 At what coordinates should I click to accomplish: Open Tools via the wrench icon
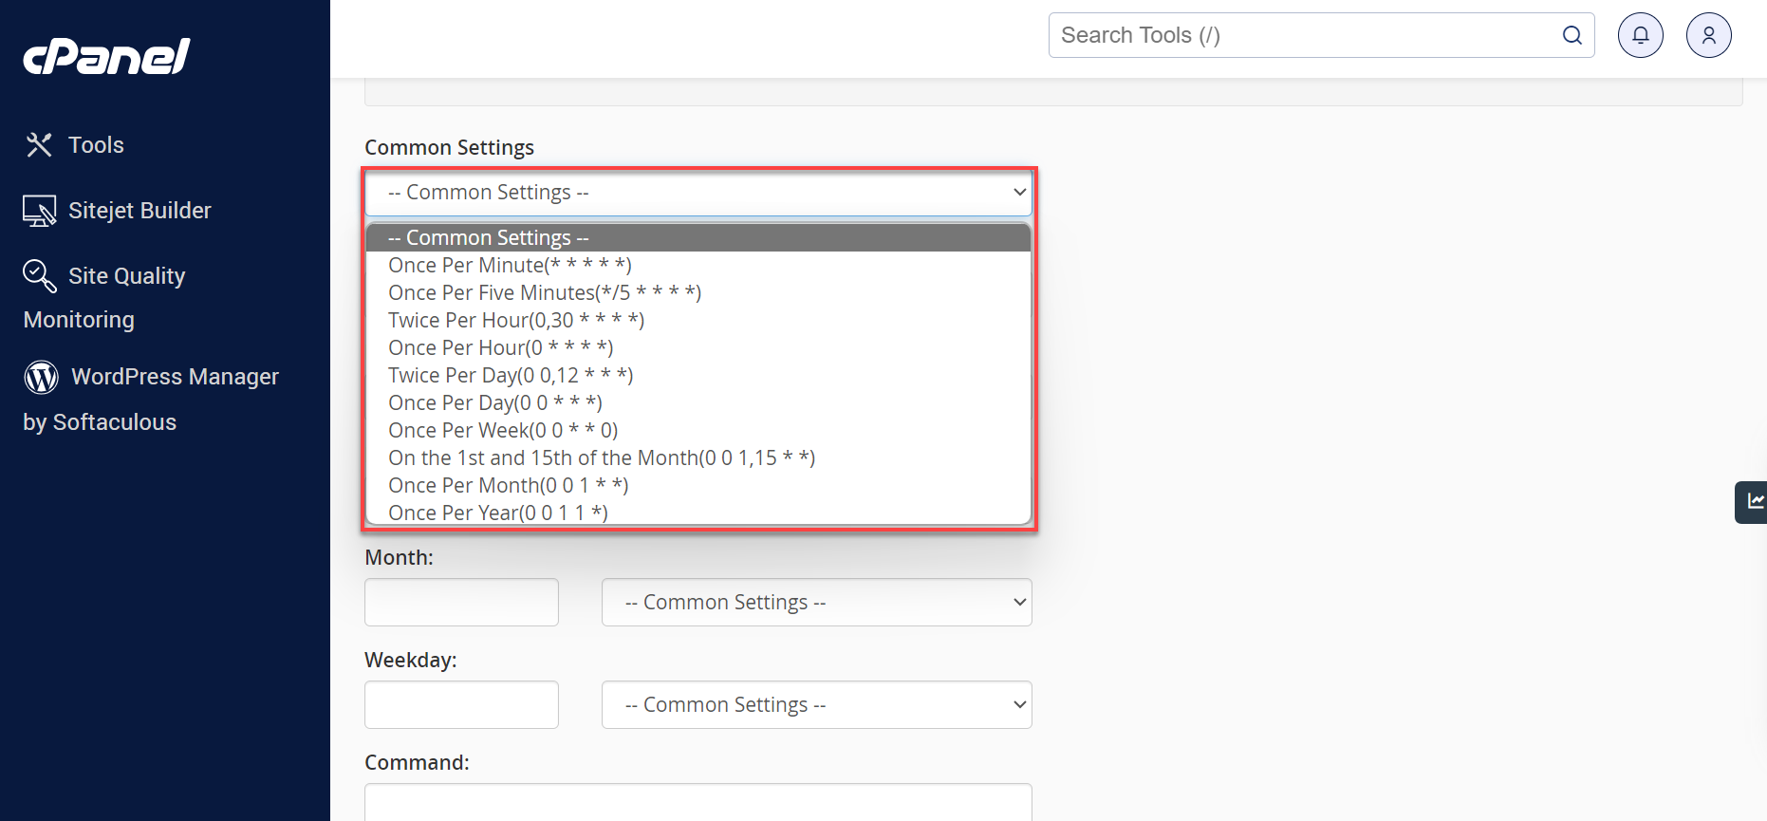[x=39, y=143]
